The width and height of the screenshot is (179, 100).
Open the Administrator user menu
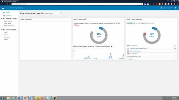pyautogui.click(x=166, y=8)
